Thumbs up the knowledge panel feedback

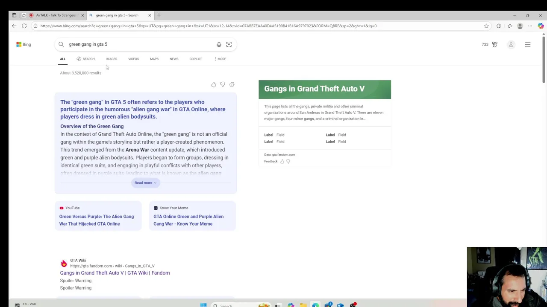282,162
